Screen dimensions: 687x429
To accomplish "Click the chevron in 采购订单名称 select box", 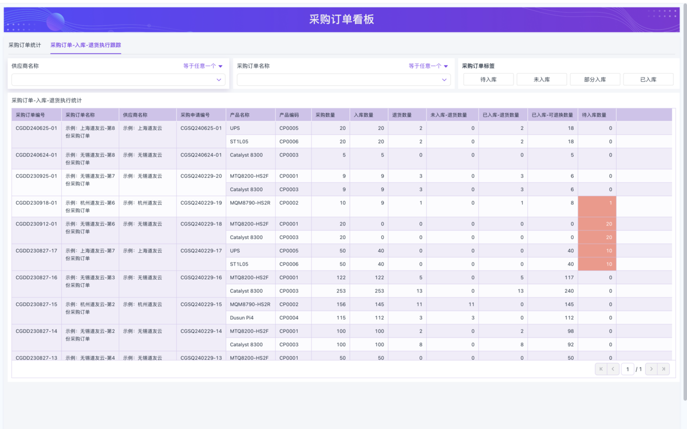I will pyautogui.click(x=444, y=80).
